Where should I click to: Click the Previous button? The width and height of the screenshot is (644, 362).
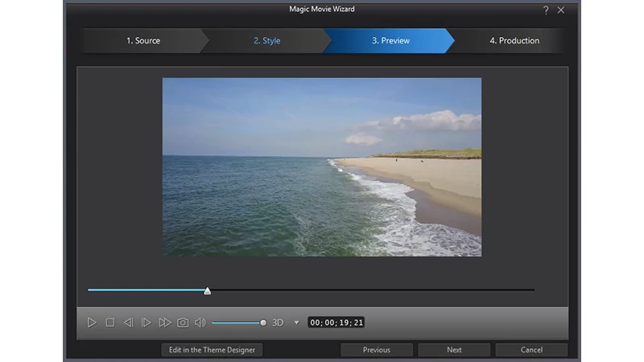(x=377, y=350)
